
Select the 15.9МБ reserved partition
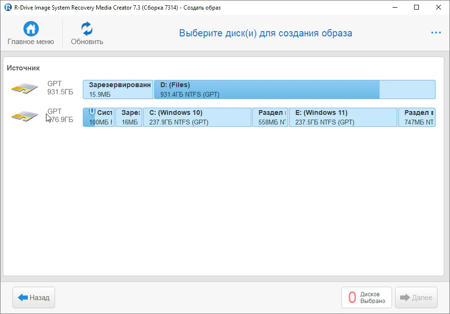[x=118, y=90]
